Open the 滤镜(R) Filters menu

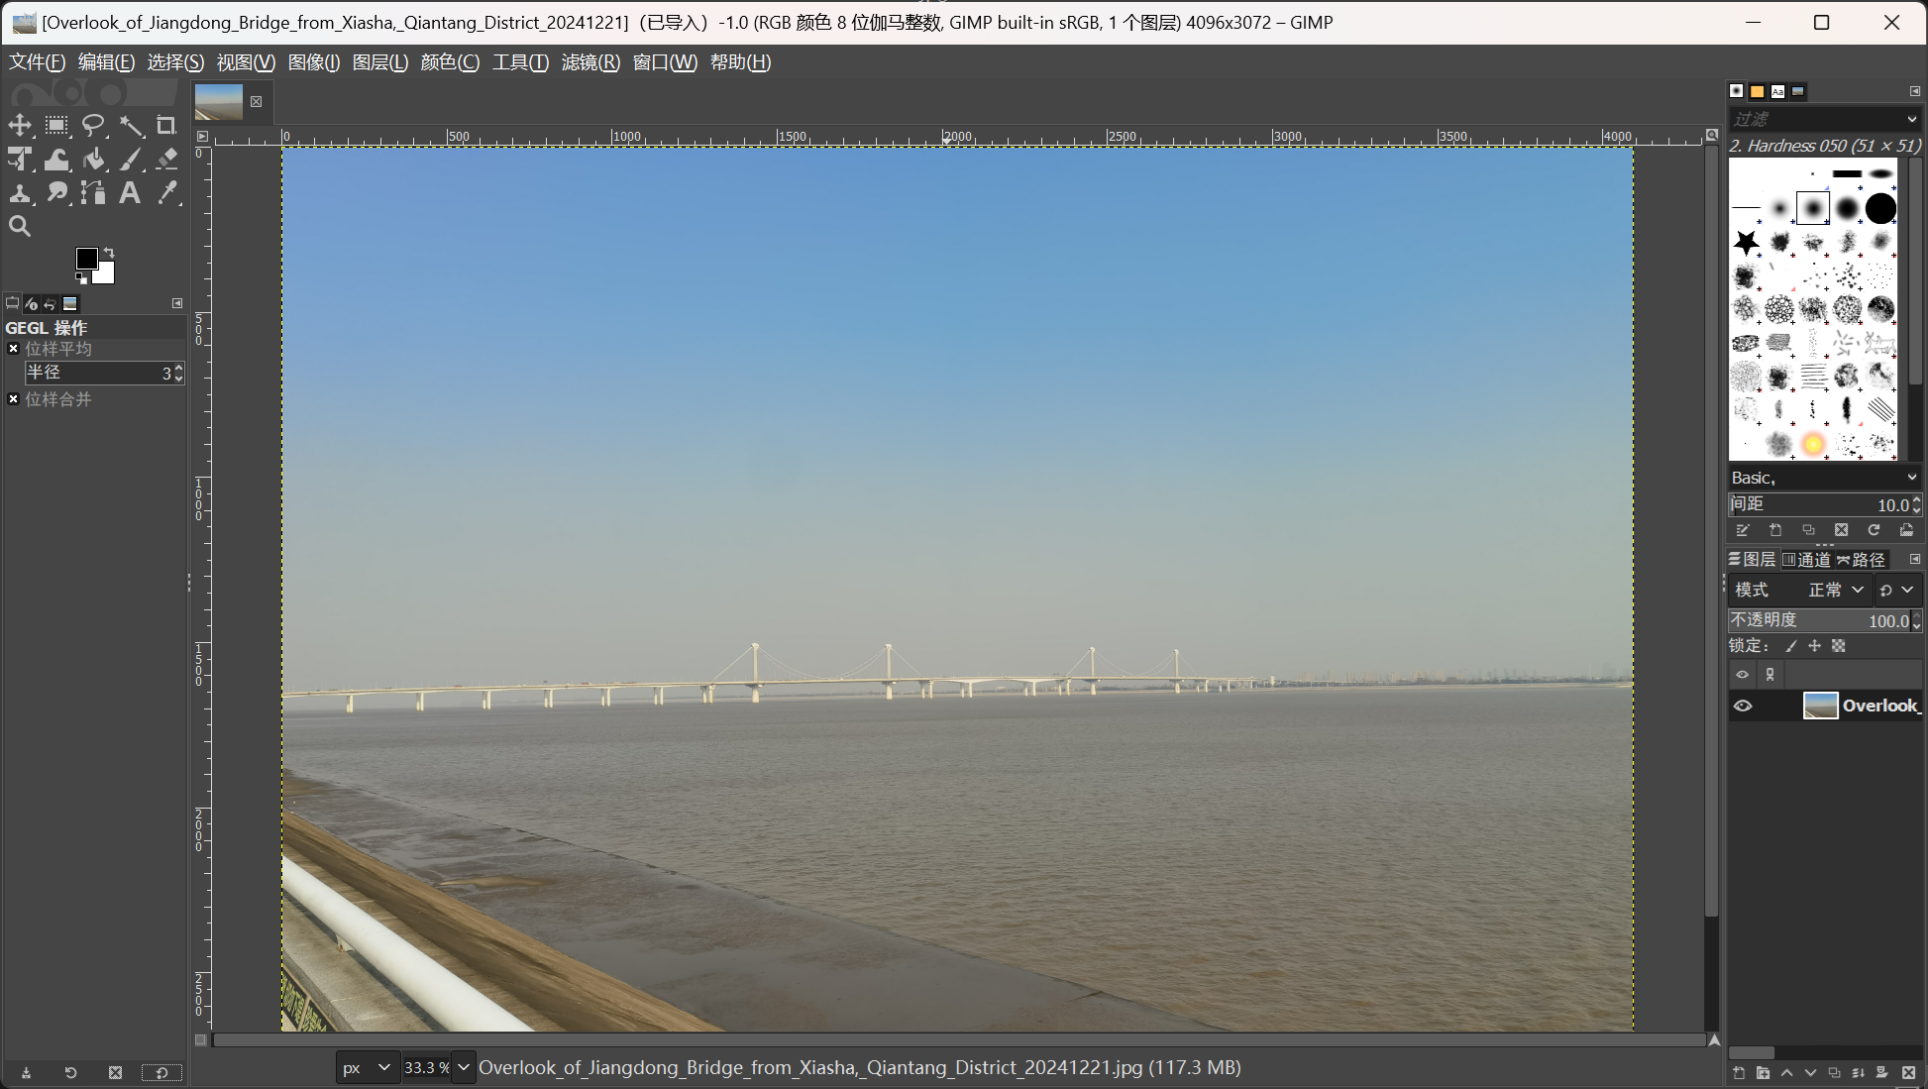590,62
